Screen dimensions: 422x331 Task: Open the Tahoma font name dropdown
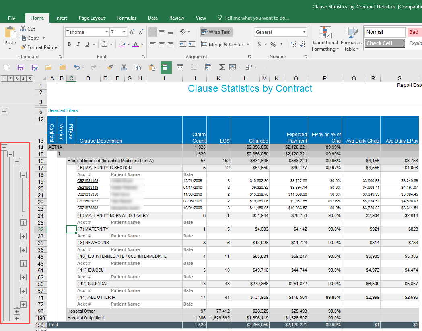point(107,32)
